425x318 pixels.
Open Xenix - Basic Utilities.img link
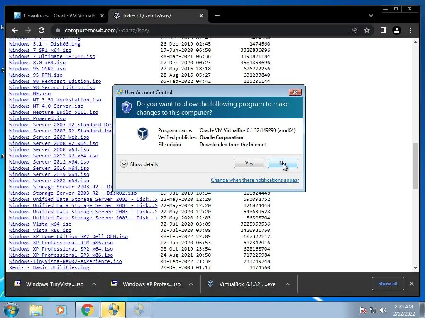49,267
